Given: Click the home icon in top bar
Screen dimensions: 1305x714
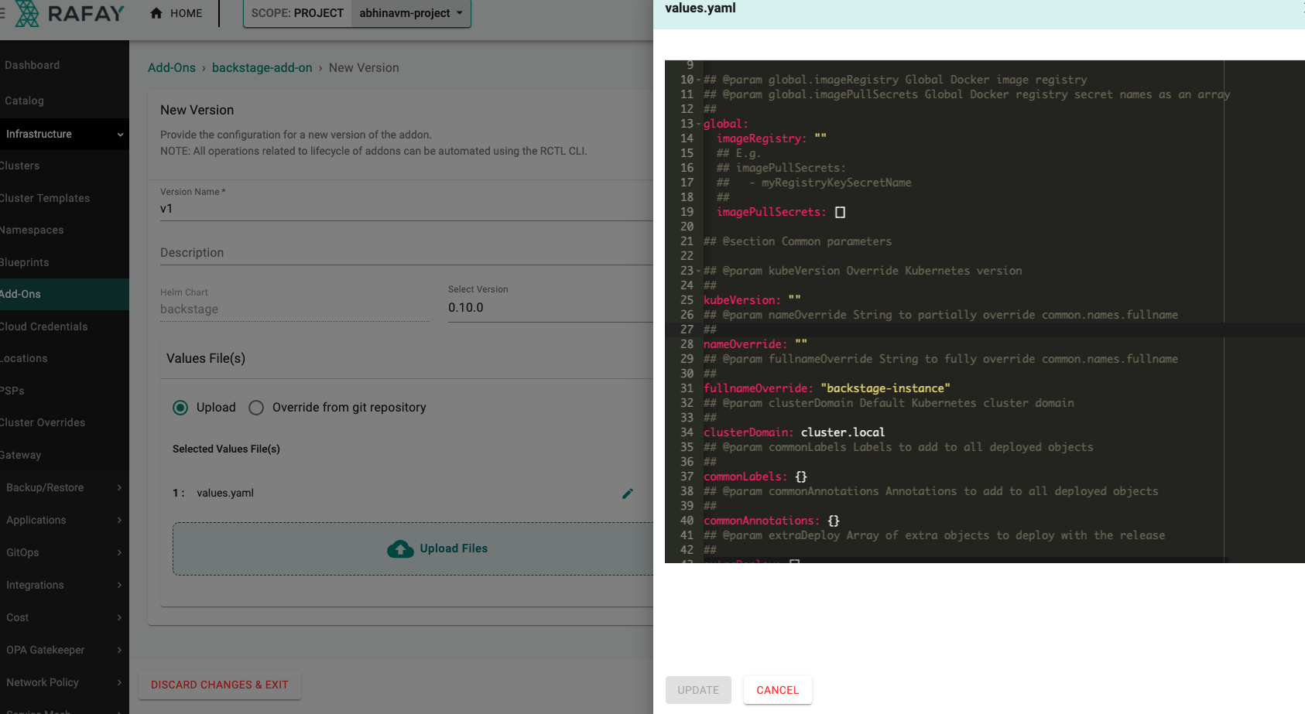Looking at the screenshot, I should click(156, 13).
